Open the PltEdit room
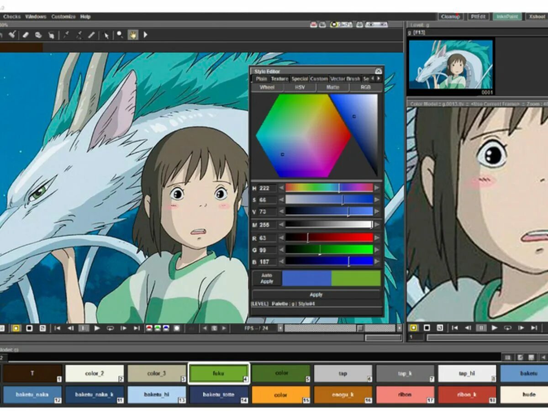The width and height of the screenshot is (548, 411). 478,16
